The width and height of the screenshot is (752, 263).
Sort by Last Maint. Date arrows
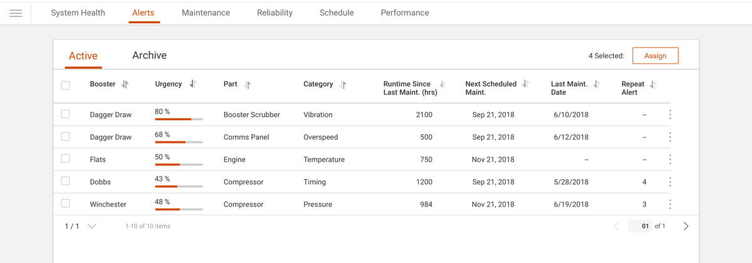click(x=597, y=85)
